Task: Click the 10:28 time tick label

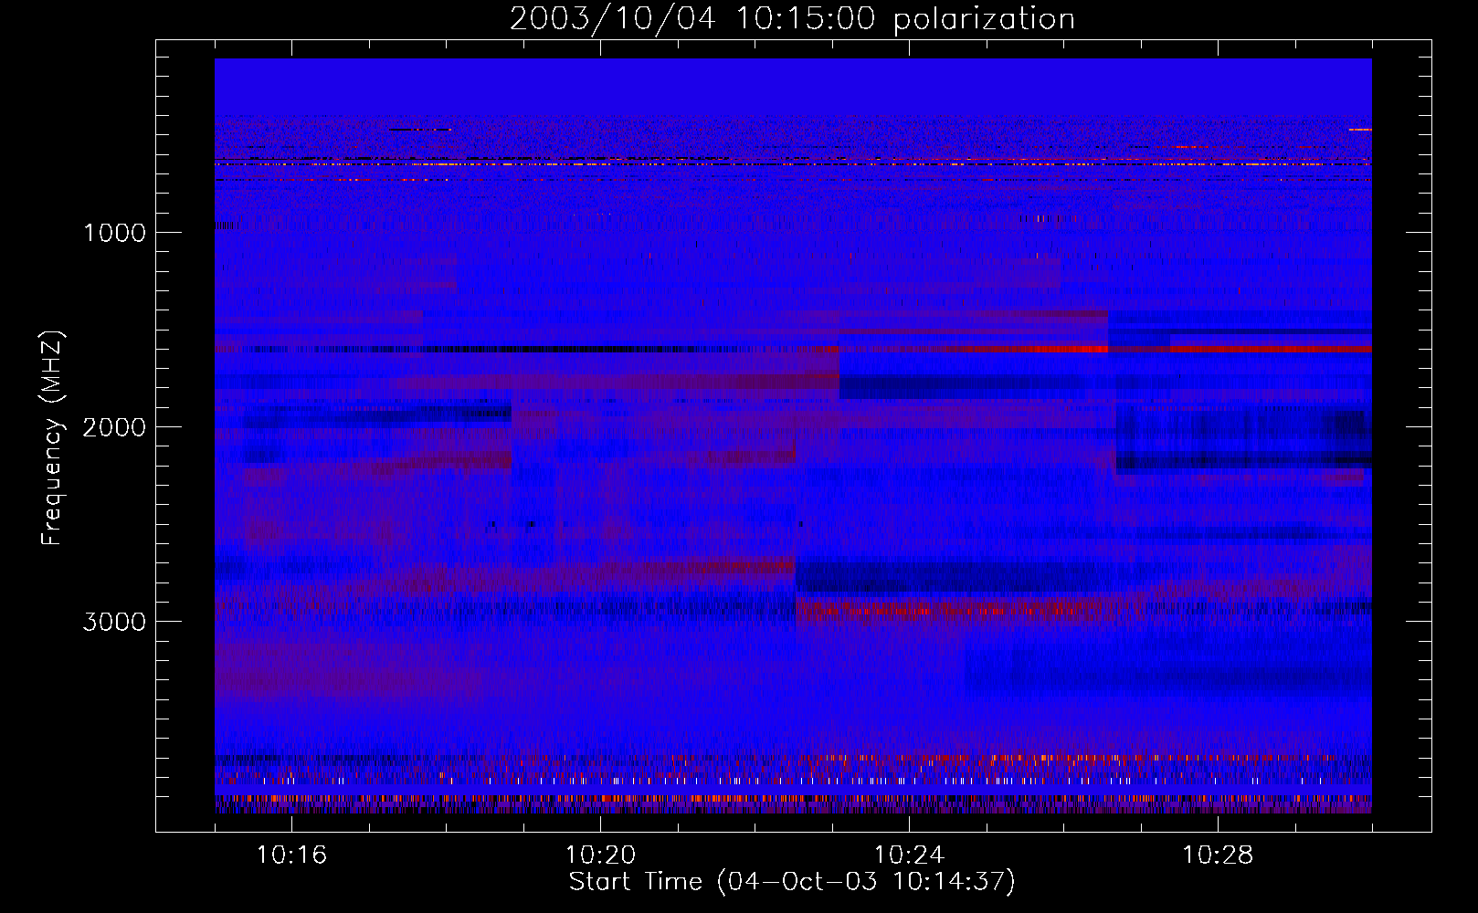Action: [x=1218, y=855]
